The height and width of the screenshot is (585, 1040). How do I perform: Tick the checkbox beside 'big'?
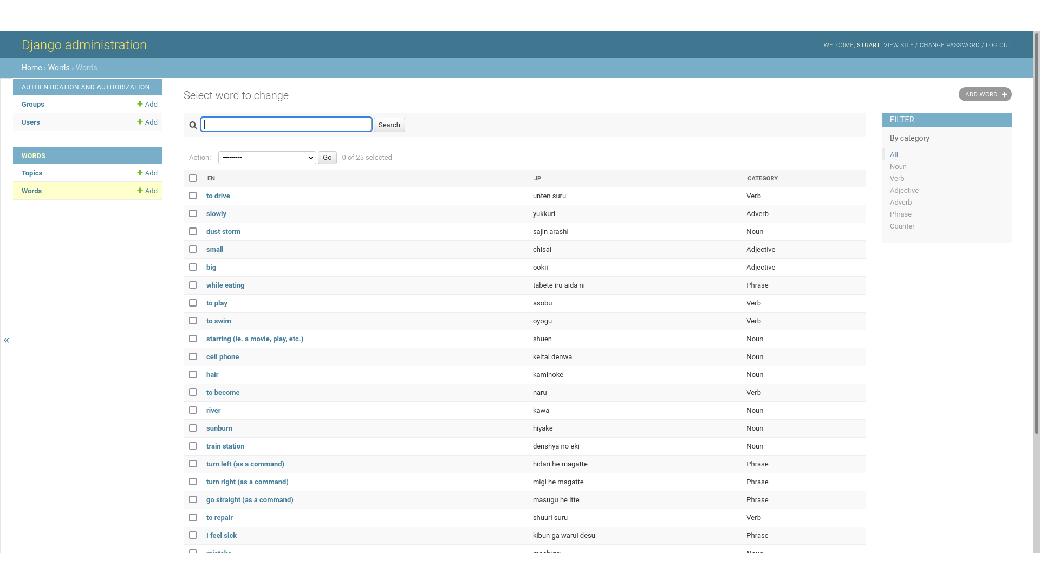(193, 267)
